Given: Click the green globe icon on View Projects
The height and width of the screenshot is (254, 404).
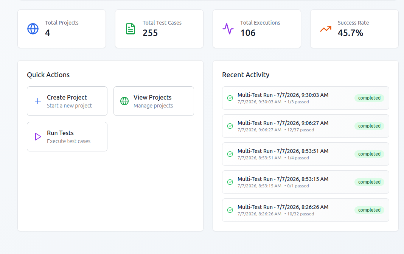Looking at the screenshot, I should coord(124,101).
